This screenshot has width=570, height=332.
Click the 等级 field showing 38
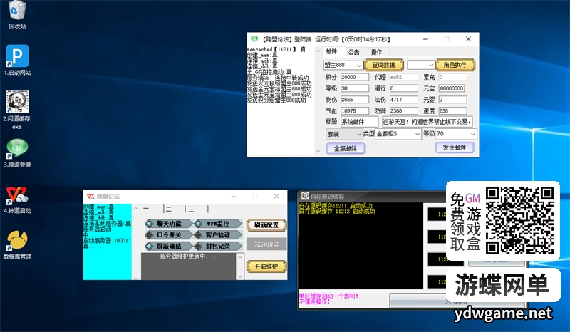[x=355, y=88]
